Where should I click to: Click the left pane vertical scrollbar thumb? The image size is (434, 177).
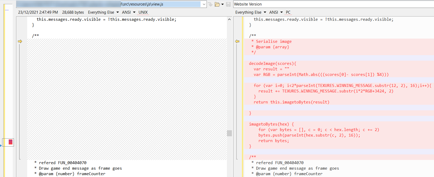(229, 133)
